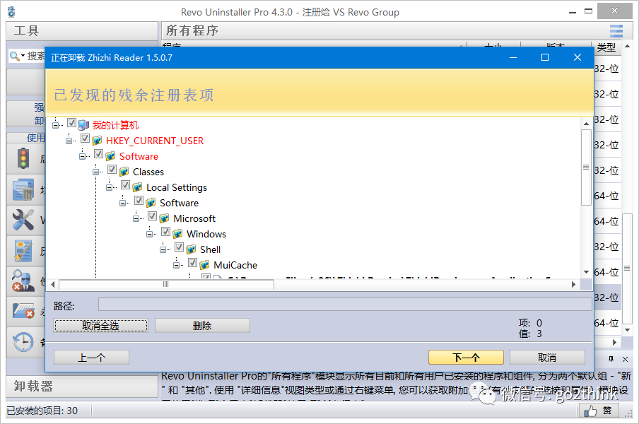
Task: Click the registry tree horizontal scrollbar thumb
Action: click(166, 284)
